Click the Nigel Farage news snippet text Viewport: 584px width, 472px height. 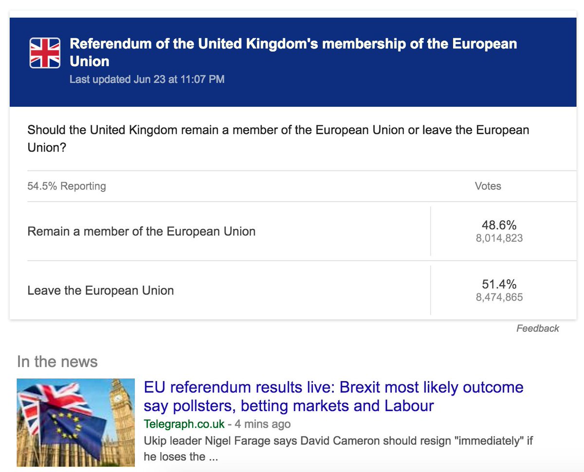tap(338, 449)
